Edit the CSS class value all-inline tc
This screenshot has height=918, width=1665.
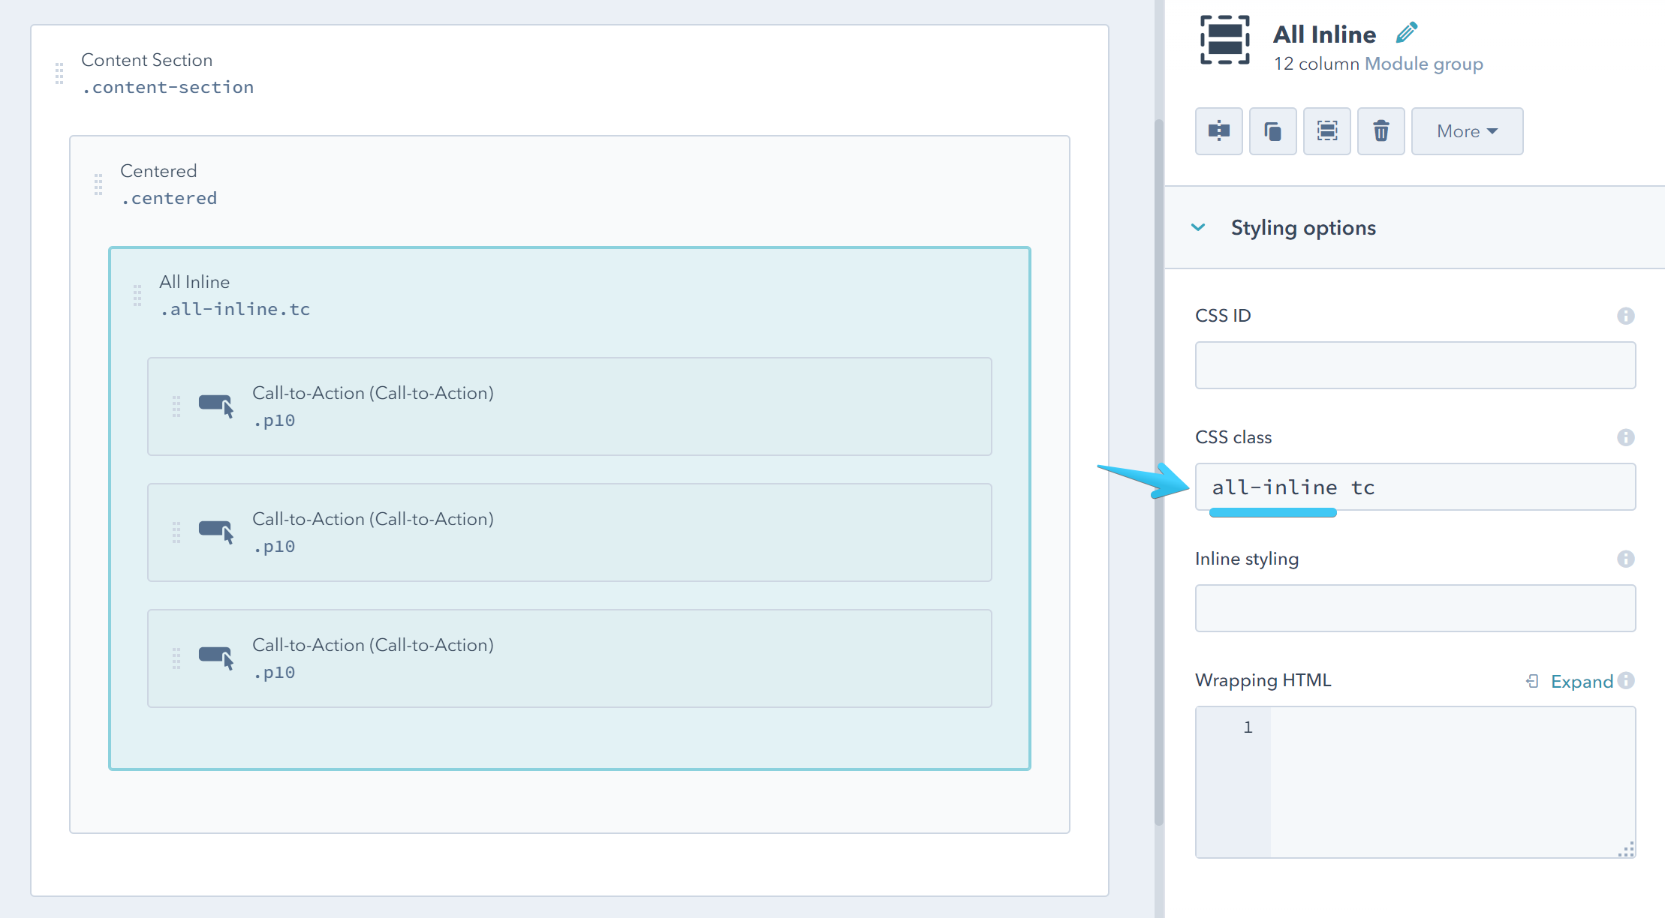click(1414, 486)
